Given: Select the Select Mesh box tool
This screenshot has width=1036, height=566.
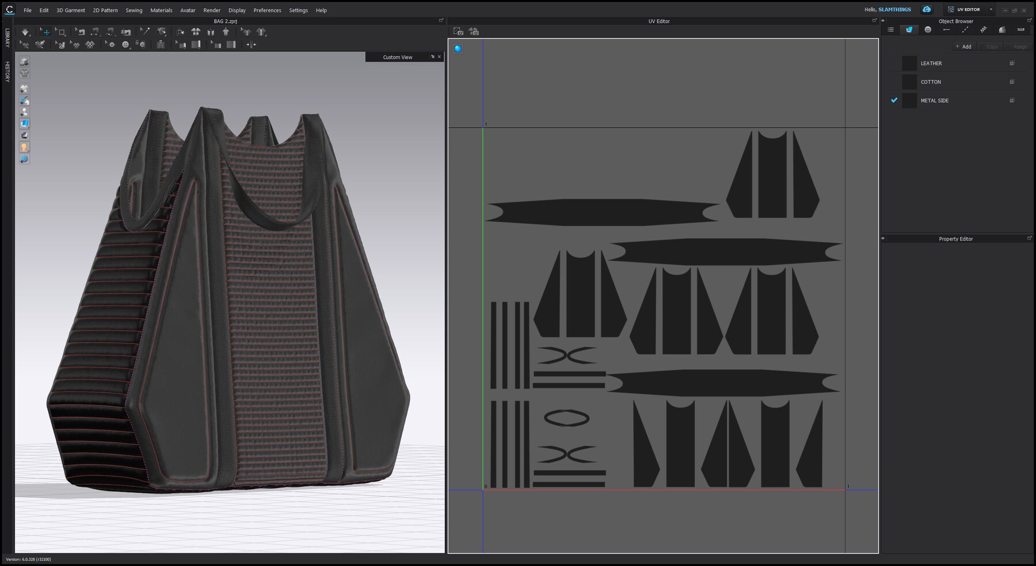Looking at the screenshot, I should pos(60,32).
